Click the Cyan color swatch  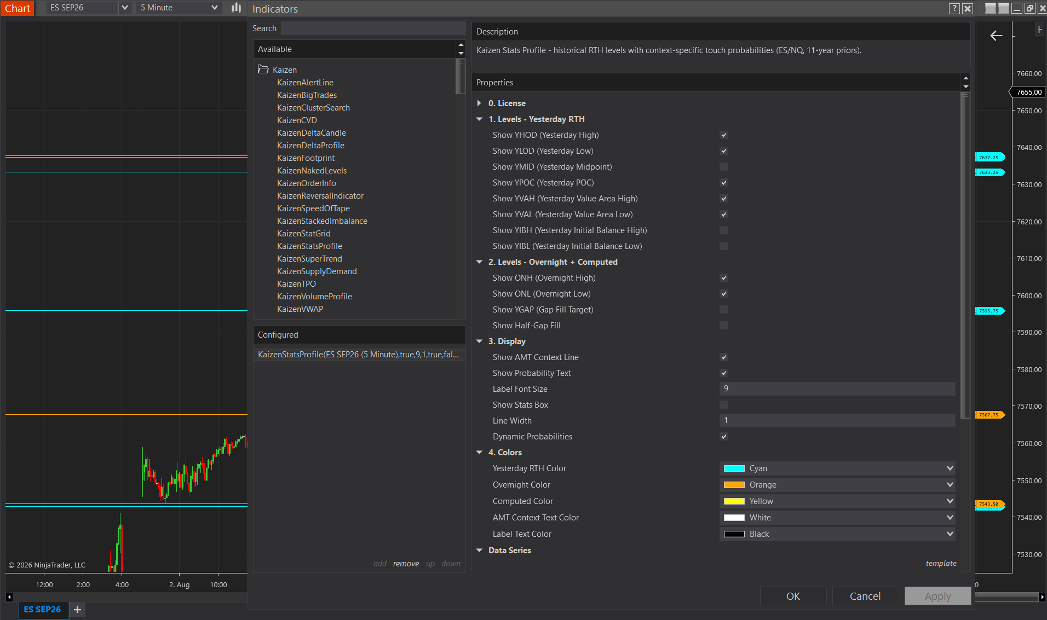pos(734,468)
